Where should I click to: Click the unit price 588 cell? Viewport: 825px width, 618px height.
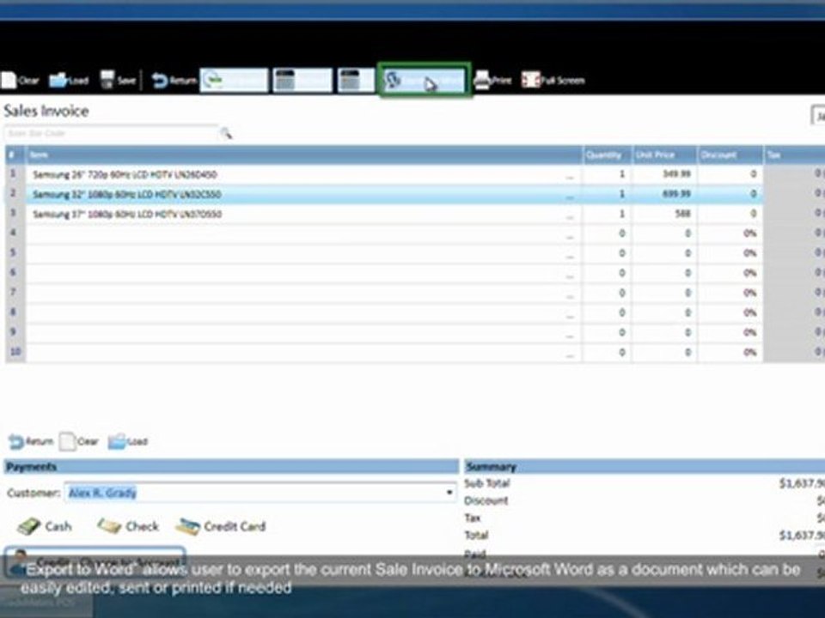pos(664,214)
